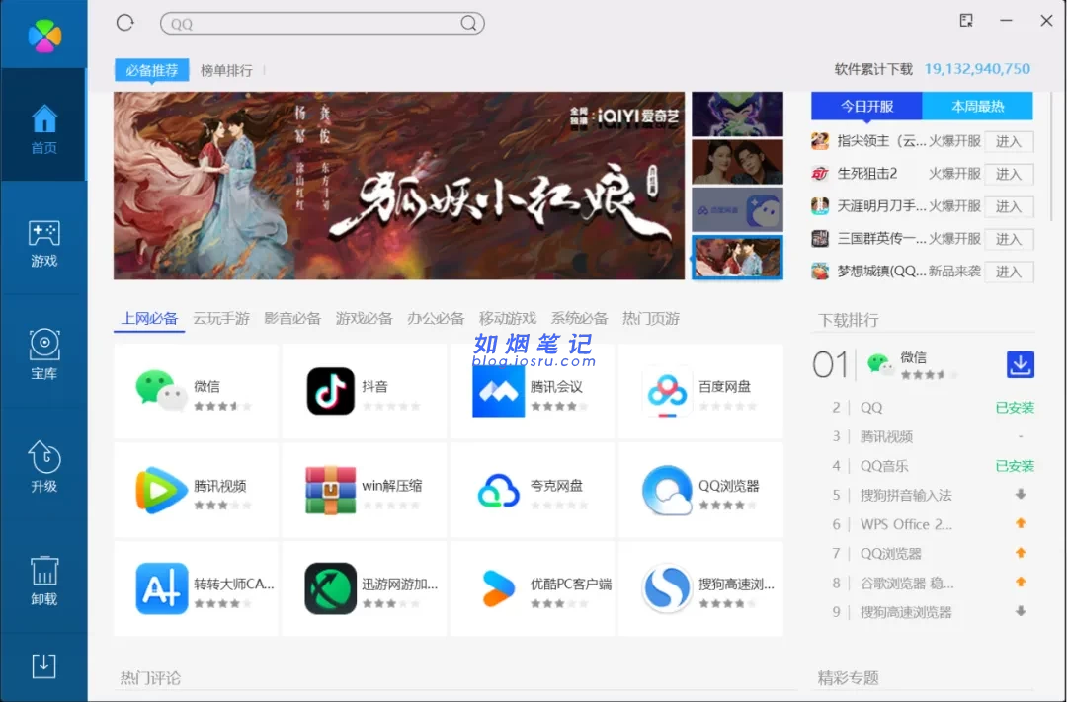Screen dimensions: 1067x702
Task: Select the highlighted bottom banner thumbnail
Action: pos(738,257)
